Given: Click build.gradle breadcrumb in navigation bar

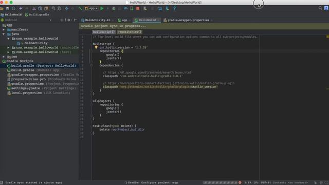Looking at the screenshot, I should [37, 15].
